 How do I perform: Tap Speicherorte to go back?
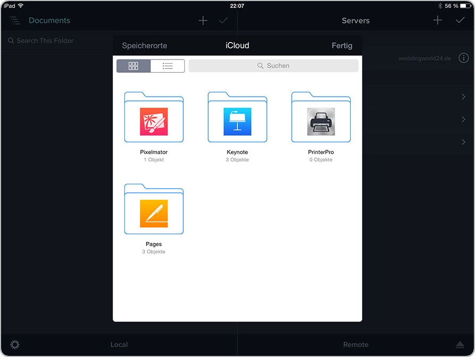(145, 46)
